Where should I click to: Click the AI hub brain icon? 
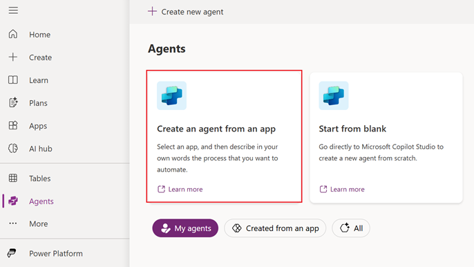tap(13, 148)
